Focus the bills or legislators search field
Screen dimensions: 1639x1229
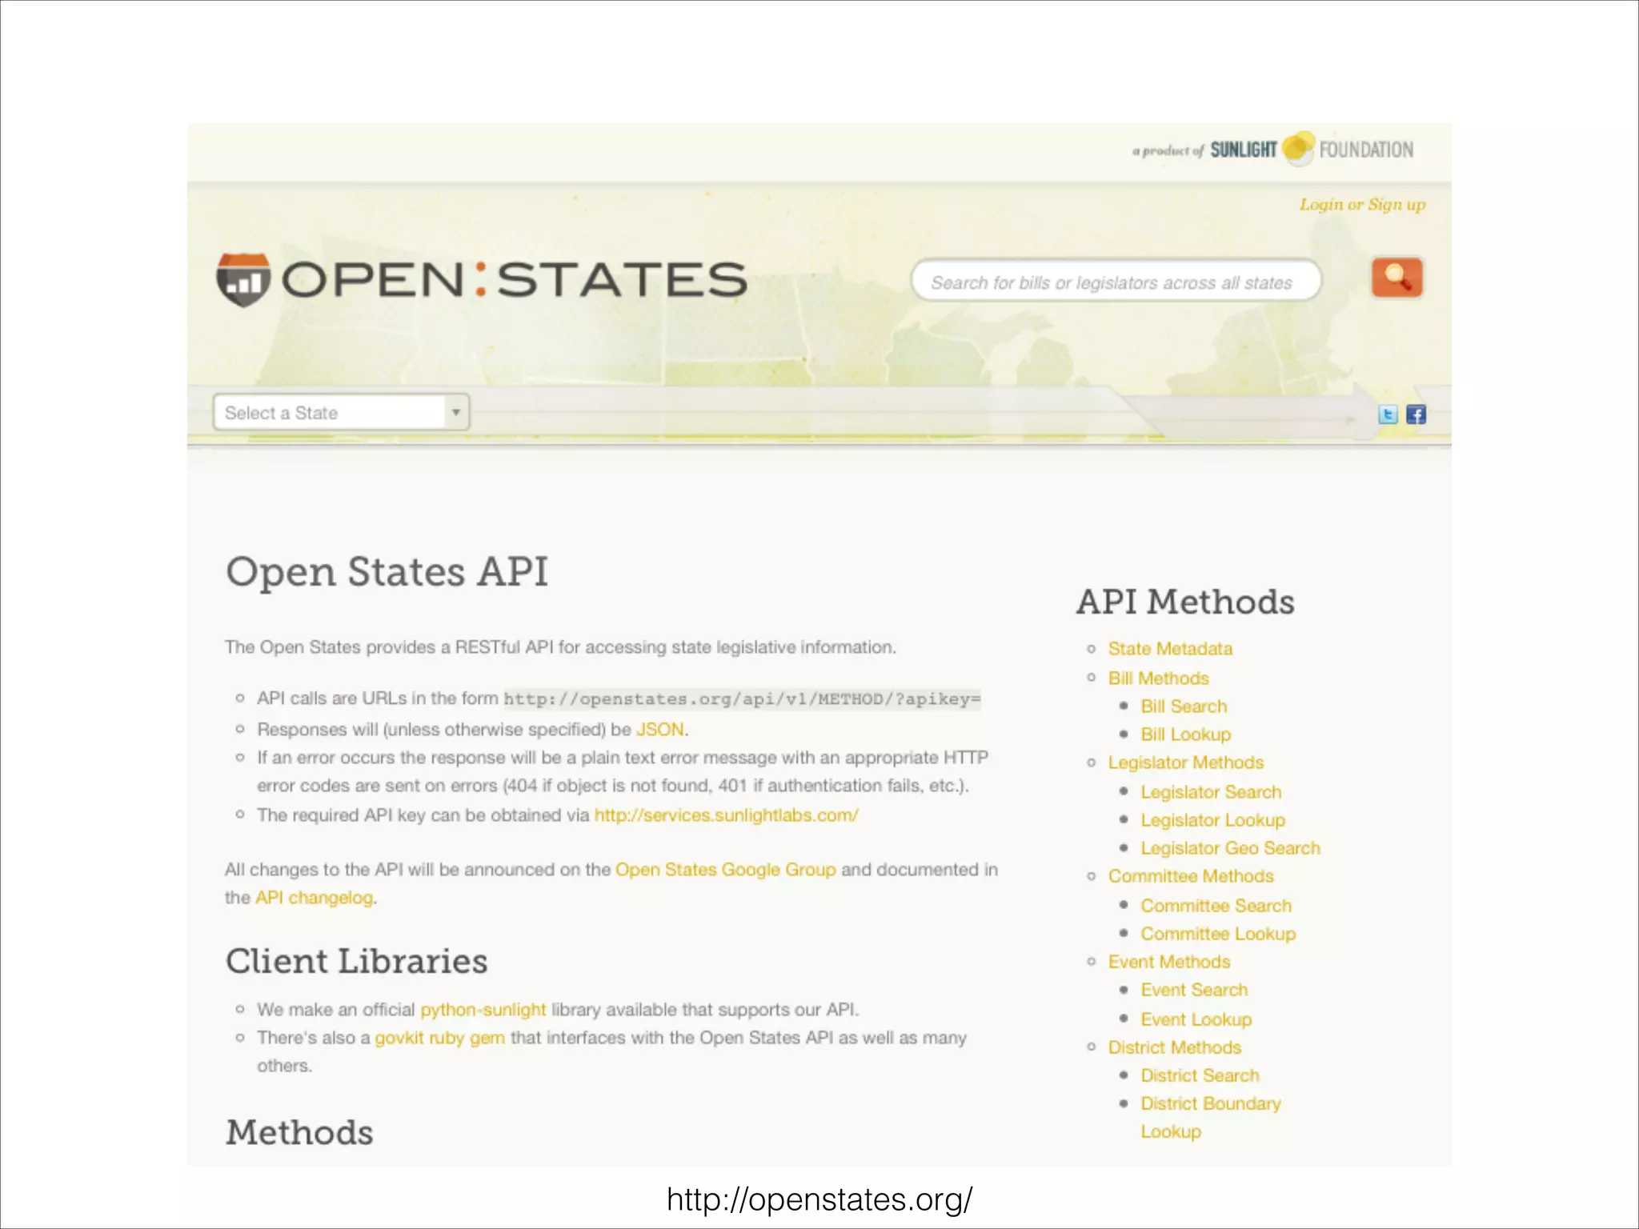[x=1116, y=282]
